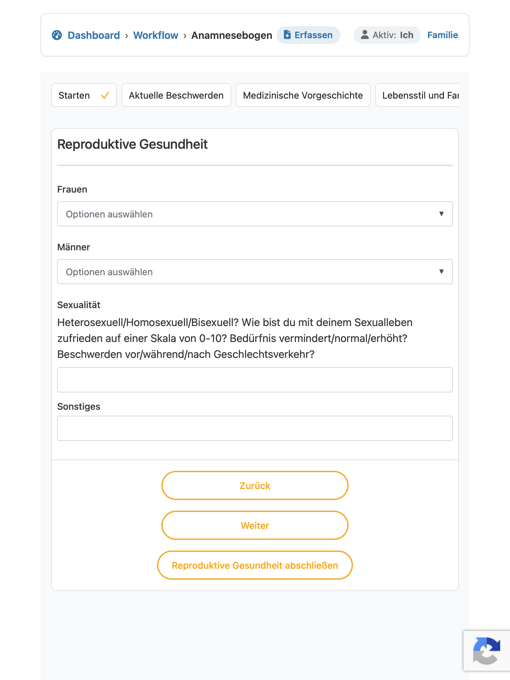Open the Frauen dropdown arrow

[441, 214]
